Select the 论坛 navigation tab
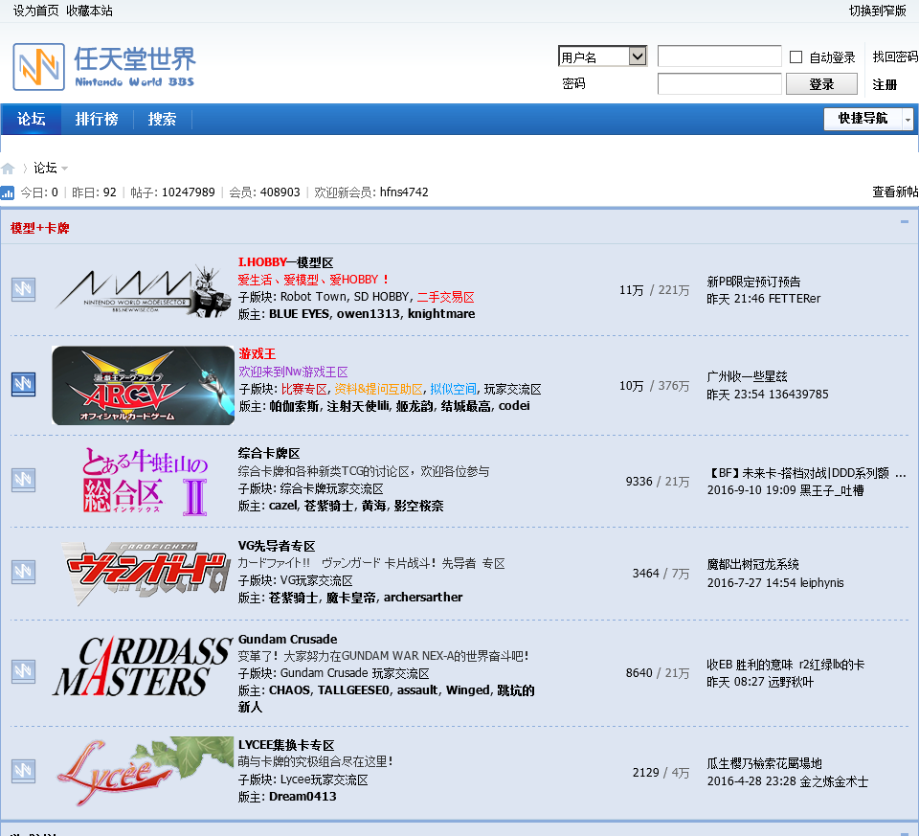This screenshot has height=836, width=919. (x=31, y=119)
